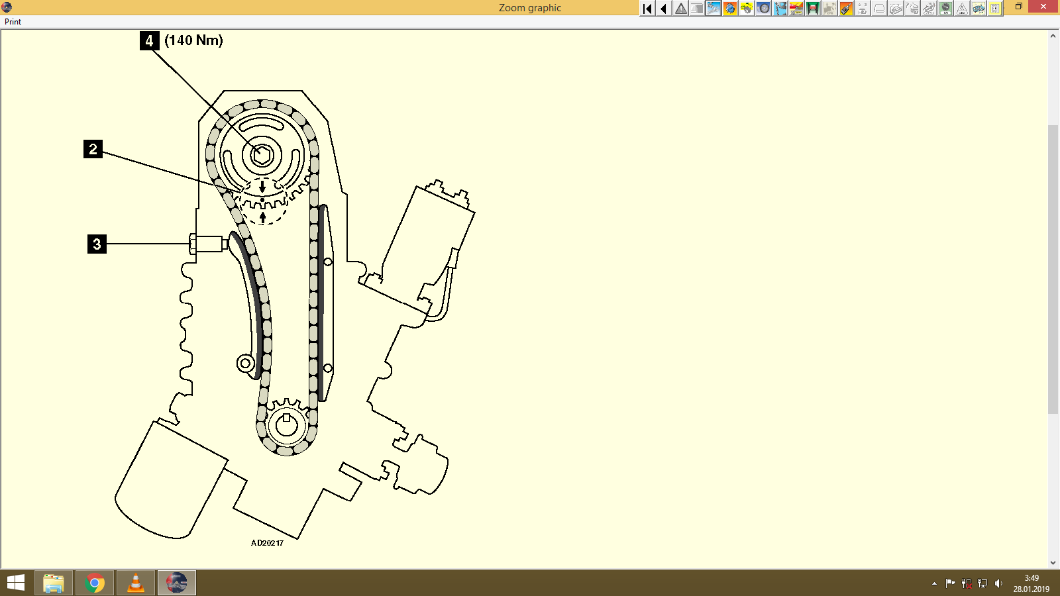Click the volume speaker icon in system tray
This screenshot has width=1060, height=596.
999,583
